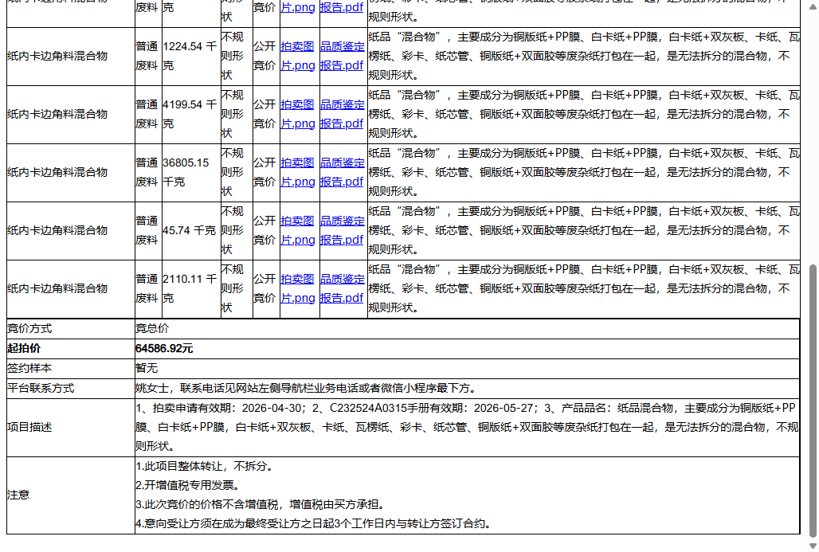The width and height of the screenshot is (819, 552).
Task: Open 品质鉴定报告.pdf in 4199.54 千克 row
Action: [x=342, y=114]
